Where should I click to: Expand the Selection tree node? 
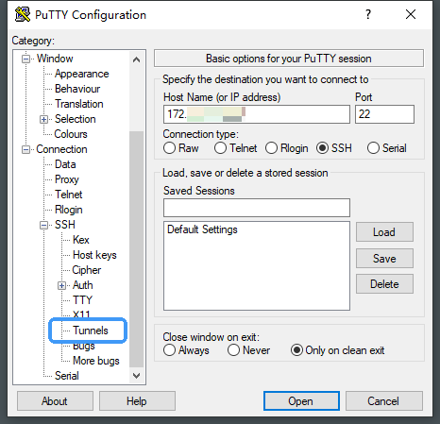pos(43,119)
